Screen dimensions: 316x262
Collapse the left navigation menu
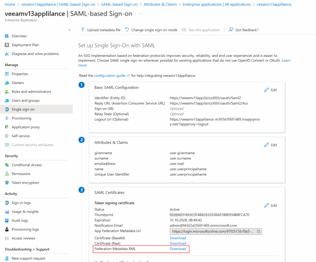(x=69, y=30)
